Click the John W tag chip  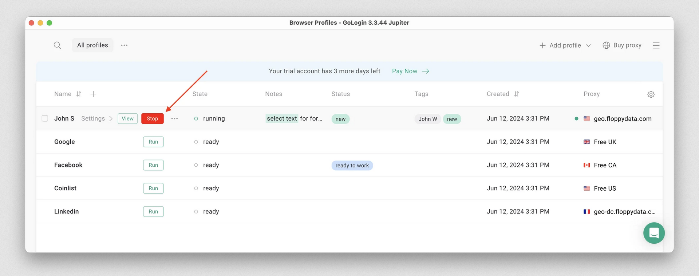(x=427, y=119)
